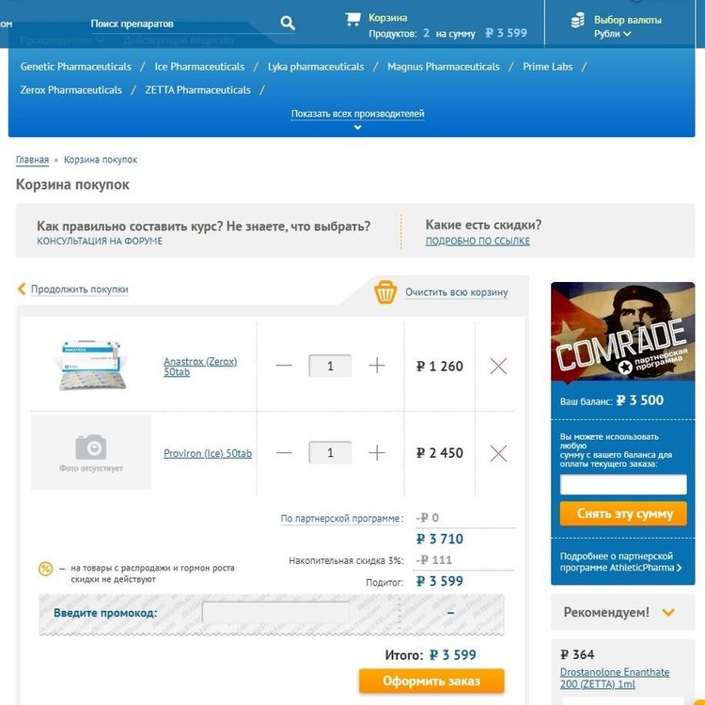Click the search magnifier icon
The image size is (705, 705).
[x=288, y=23]
